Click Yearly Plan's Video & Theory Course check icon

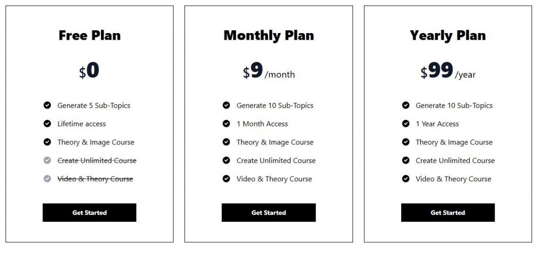pos(406,179)
